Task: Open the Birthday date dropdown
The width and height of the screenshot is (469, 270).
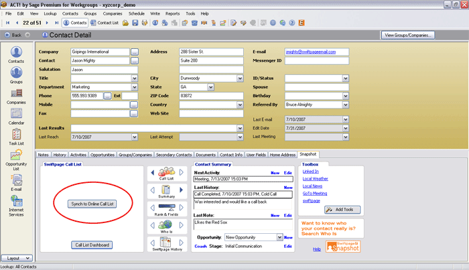Action: point(346,96)
